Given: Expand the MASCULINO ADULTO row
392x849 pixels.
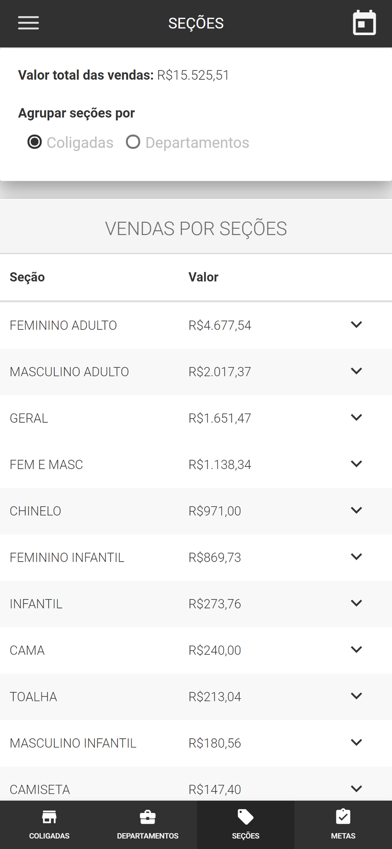Looking at the screenshot, I should (x=356, y=371).
